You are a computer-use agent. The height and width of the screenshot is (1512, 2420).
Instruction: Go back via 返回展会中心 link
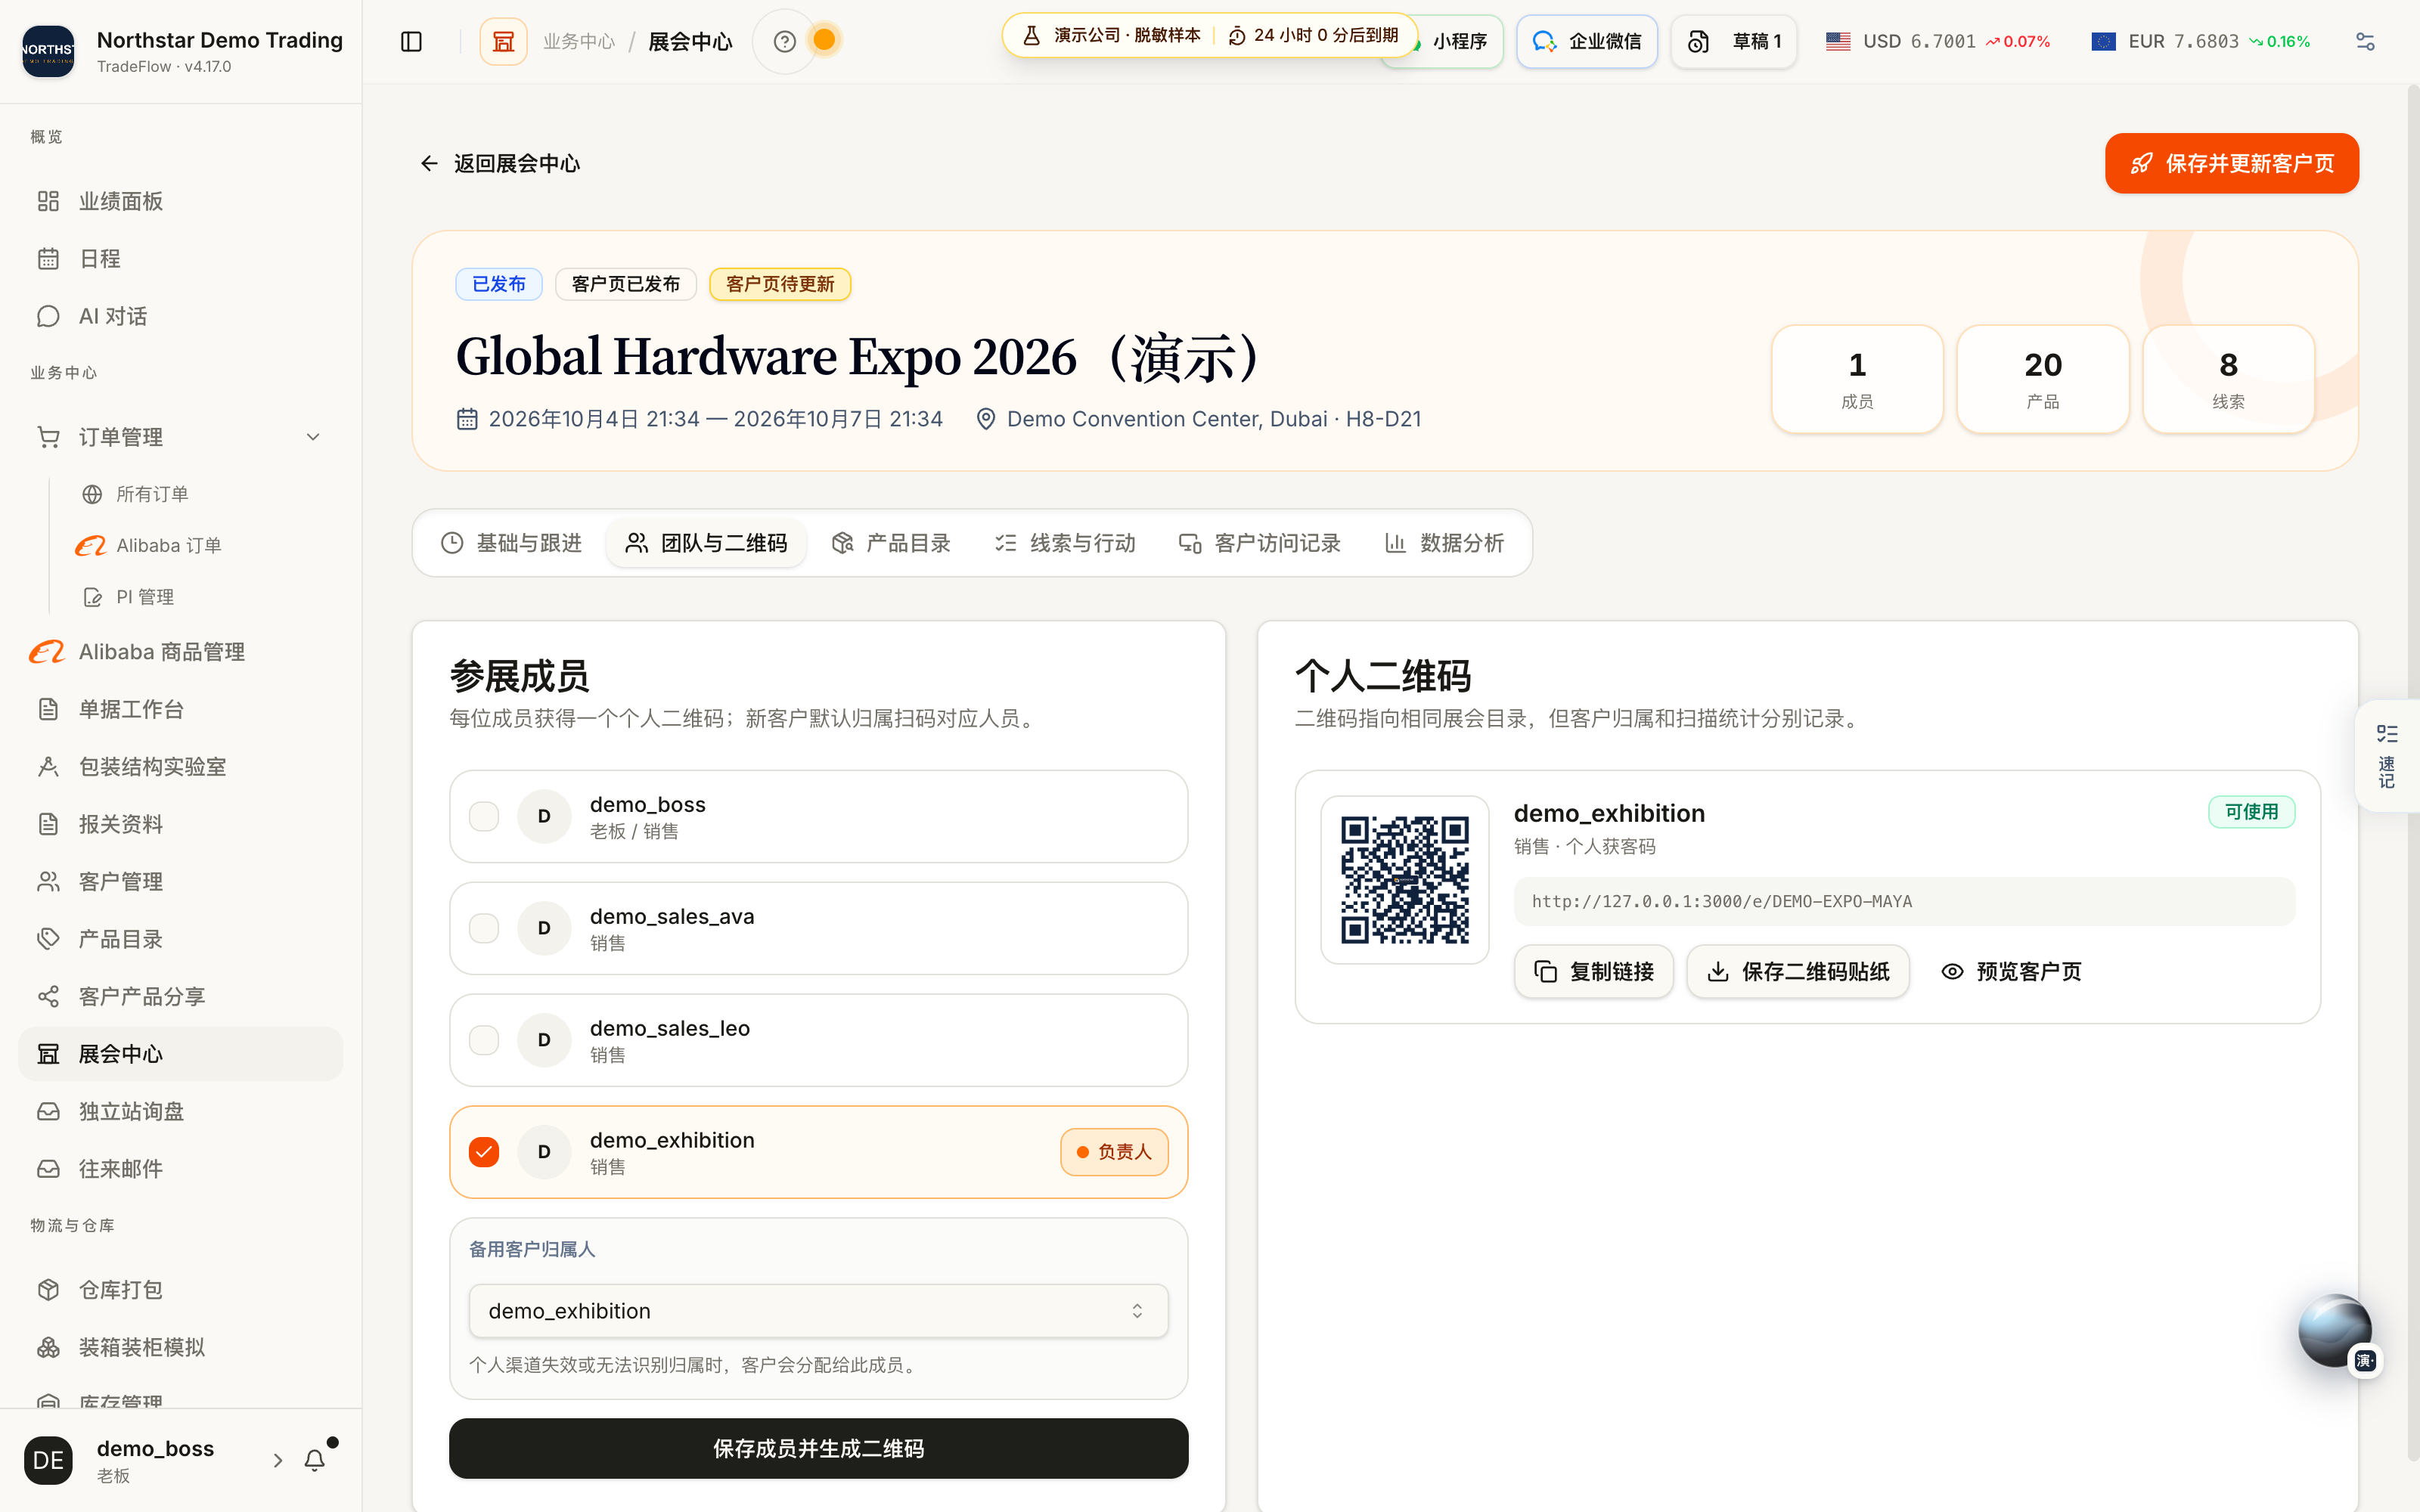tap(500, 163)
